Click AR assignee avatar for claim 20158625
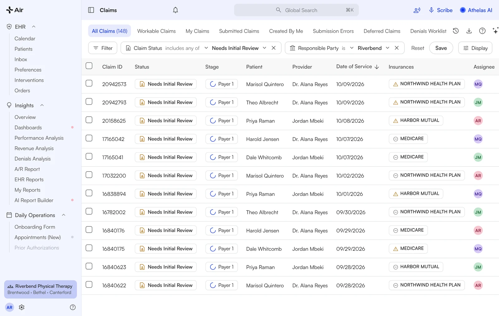 tap(478, 121)
